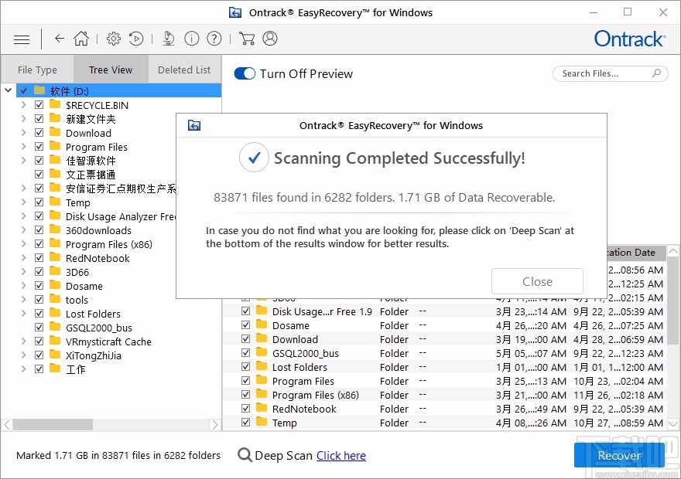Click the Recover button

(x=619, y=455)
